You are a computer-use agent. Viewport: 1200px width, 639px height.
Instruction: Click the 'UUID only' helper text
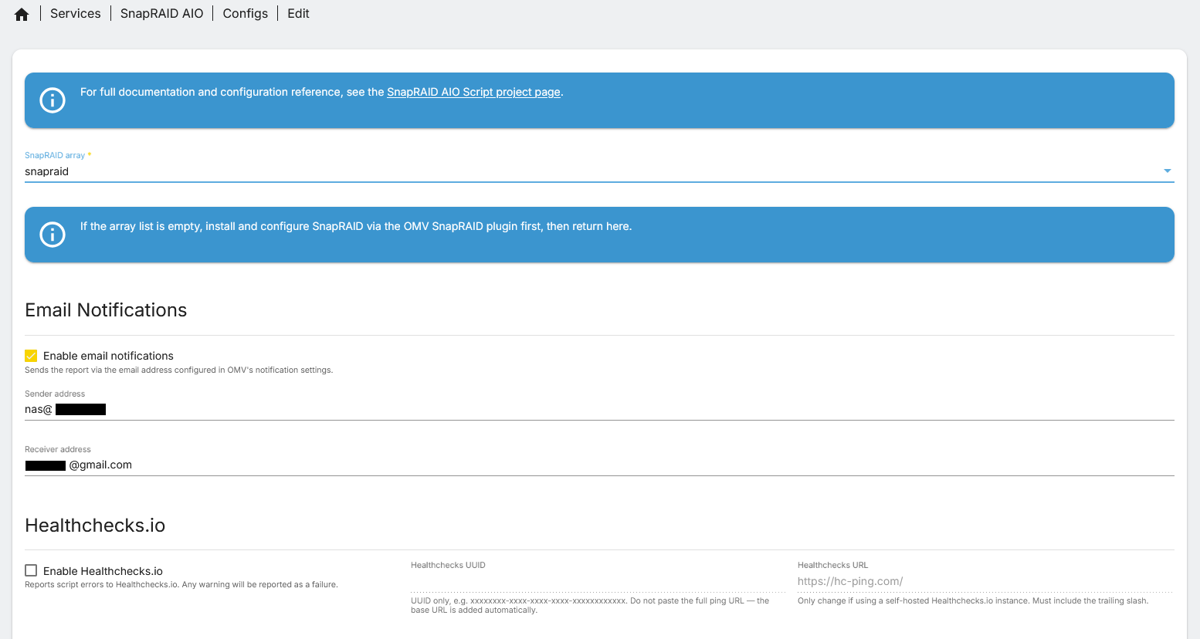tap(590, 605)
